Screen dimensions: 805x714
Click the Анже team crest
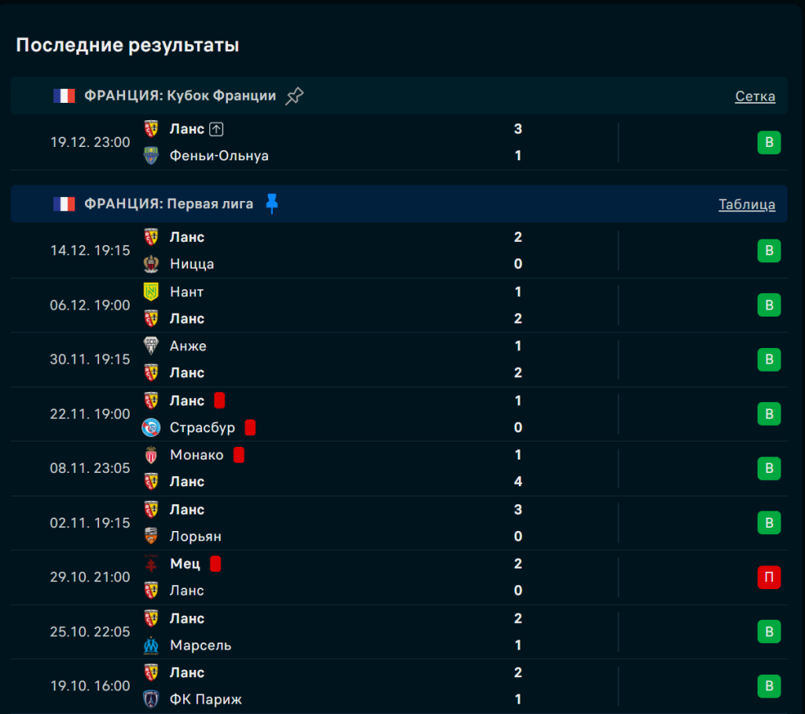pyautogui.click(x=151, y=346)
